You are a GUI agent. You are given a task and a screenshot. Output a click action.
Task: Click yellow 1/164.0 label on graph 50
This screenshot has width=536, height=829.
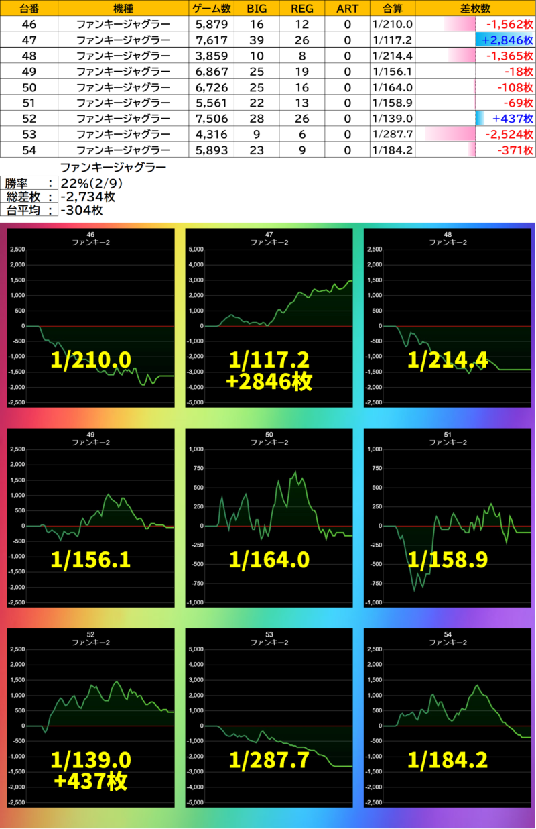(x=269, y=559)
